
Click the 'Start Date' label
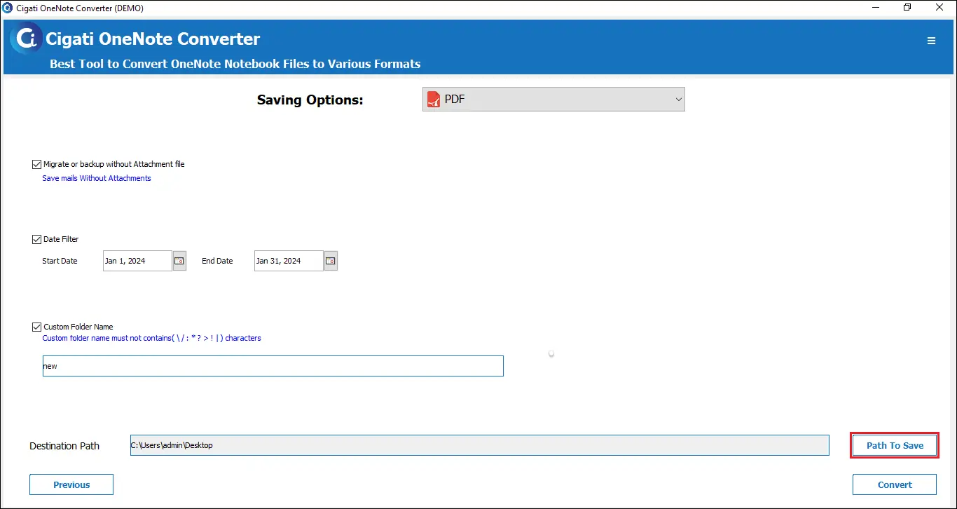60,261
